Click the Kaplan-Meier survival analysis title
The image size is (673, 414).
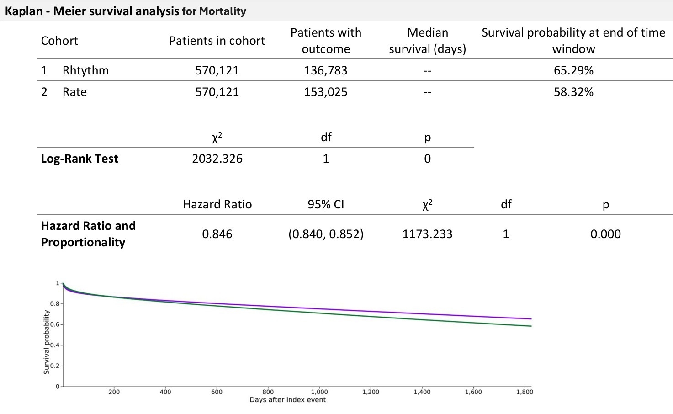point(125,11)
